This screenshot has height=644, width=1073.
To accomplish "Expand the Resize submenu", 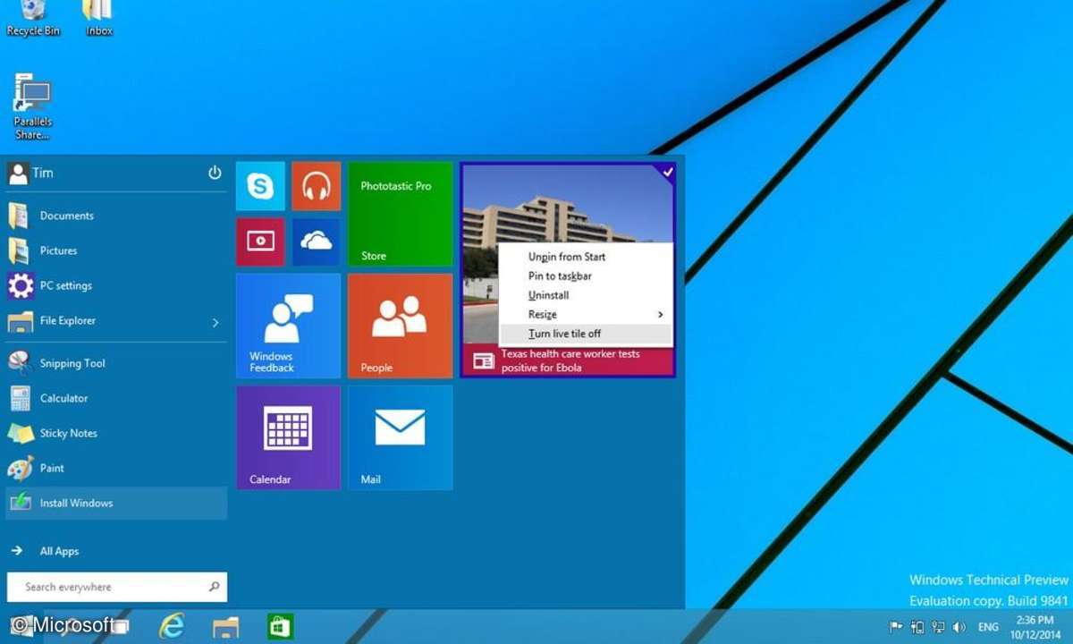I will 585,314.
